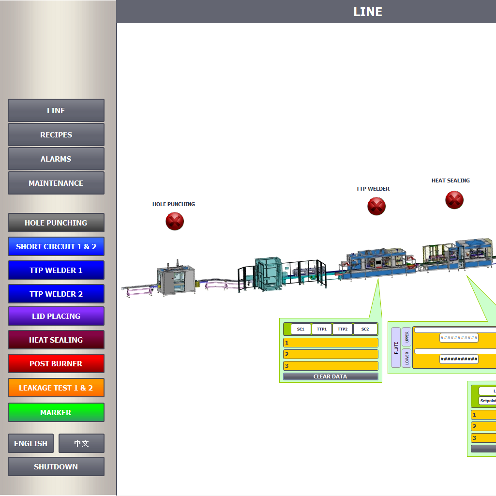The height and width of the screenshot is (496, 496).
Task: Click the teal oven chamber graphic mid-line
Action: tap(269, 273)
